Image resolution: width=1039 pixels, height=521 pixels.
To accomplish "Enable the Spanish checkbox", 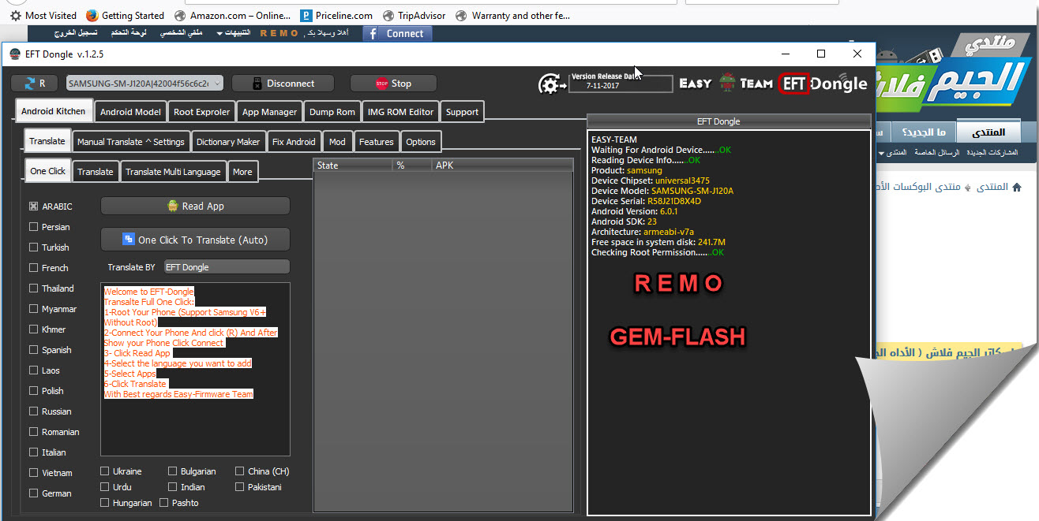I will pos(34,350).
